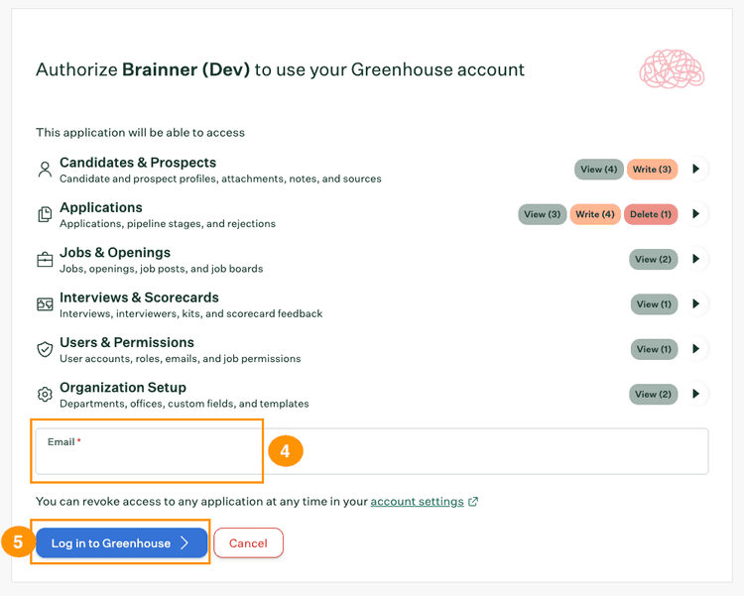Click the Jobs & Openings briefcase icon
Screen dimensions: 744x596
pyautogui.click(x=45, y=260)
